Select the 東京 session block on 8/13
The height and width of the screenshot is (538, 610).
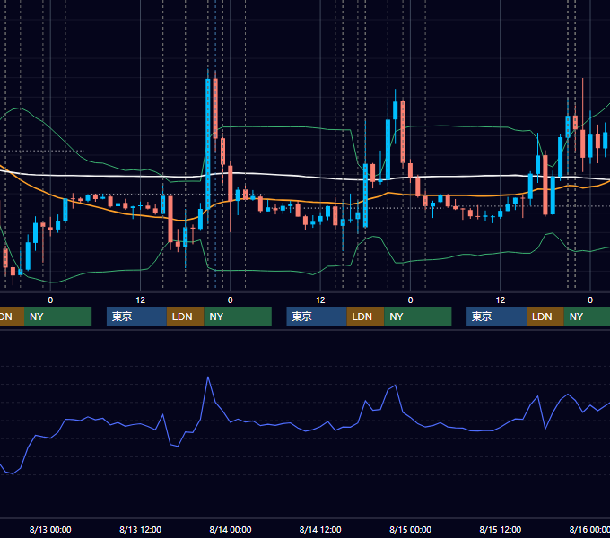136,317
